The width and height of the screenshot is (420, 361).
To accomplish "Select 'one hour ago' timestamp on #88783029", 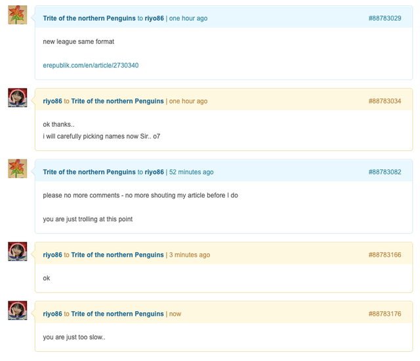I will coord(188,18).
